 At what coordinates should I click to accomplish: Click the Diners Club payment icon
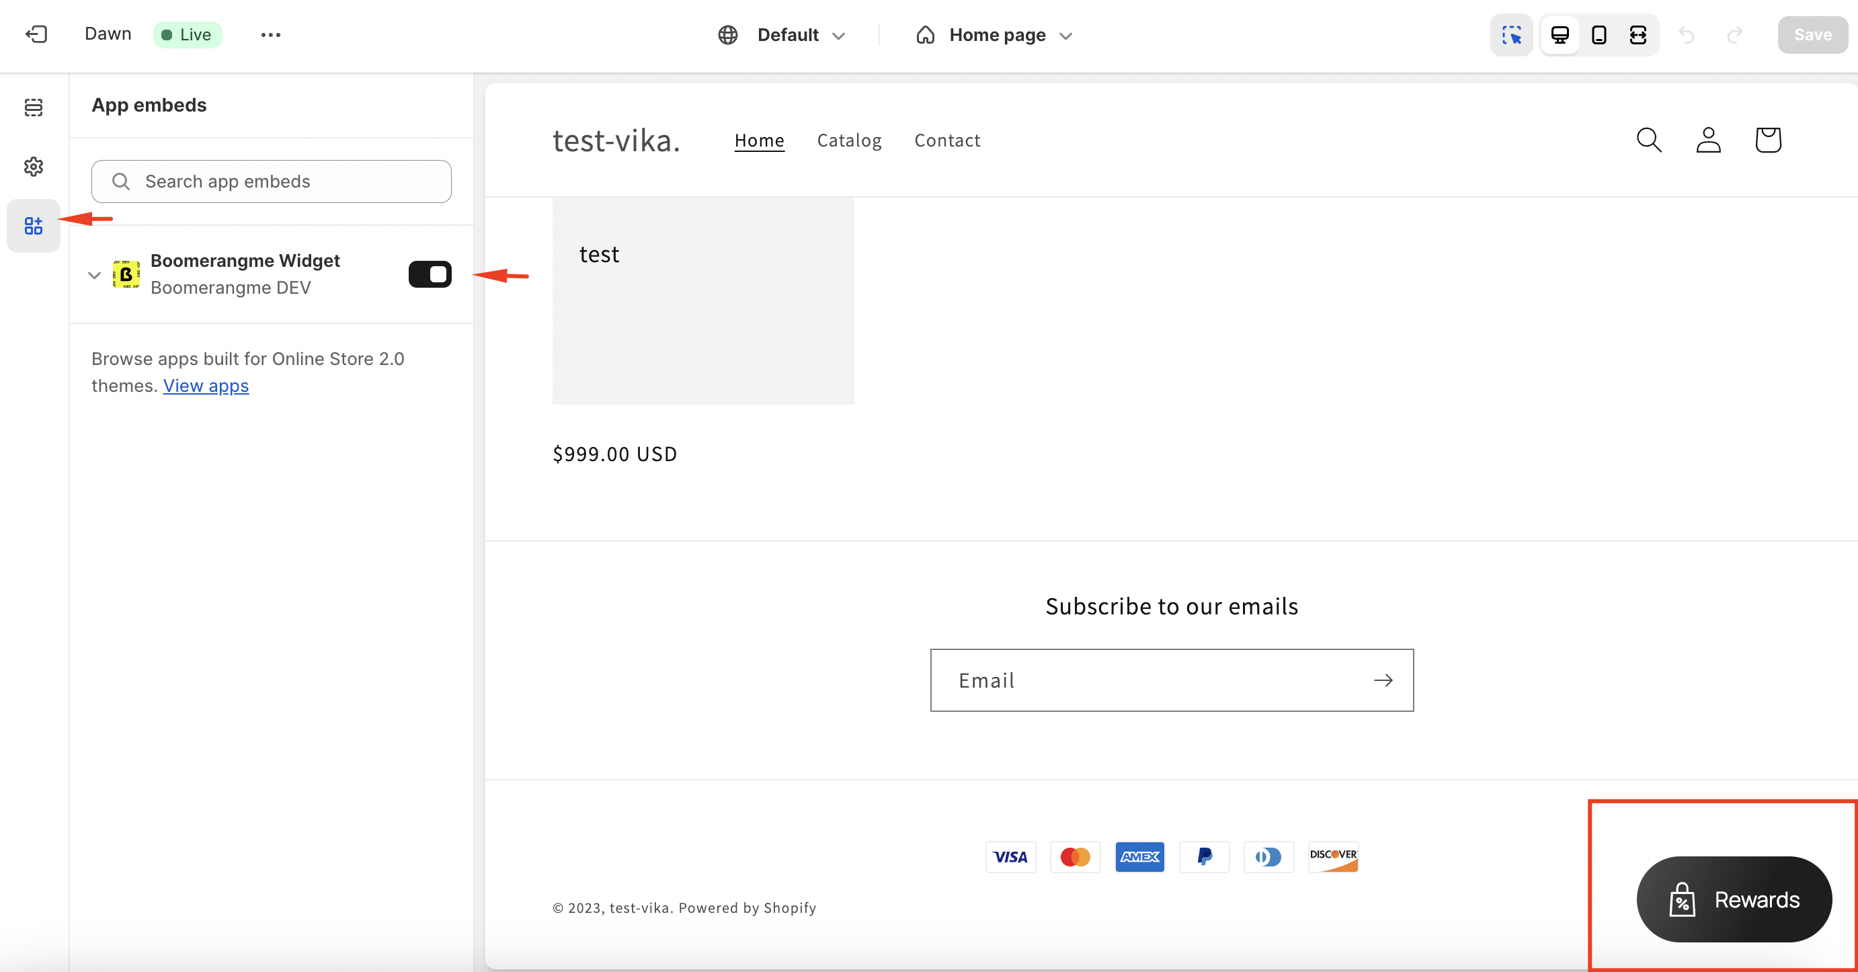point(1268,856)
